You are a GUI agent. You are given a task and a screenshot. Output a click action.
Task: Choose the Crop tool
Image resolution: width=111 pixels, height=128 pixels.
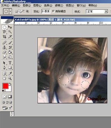pyautogui.click(x=5, y=37)
